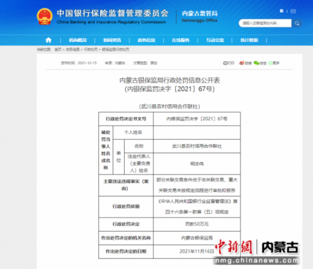Image resolution: width=313 pixels, height=269 pixels.
Task: Open the 统计数据 menu item
Action: point(249,40)
